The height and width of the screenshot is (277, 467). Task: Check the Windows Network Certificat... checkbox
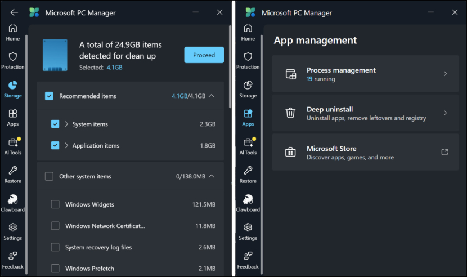click(55, 226)
